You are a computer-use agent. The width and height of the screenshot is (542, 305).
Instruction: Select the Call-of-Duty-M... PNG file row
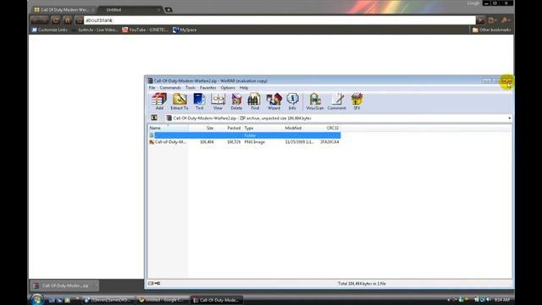coord(245,141)
